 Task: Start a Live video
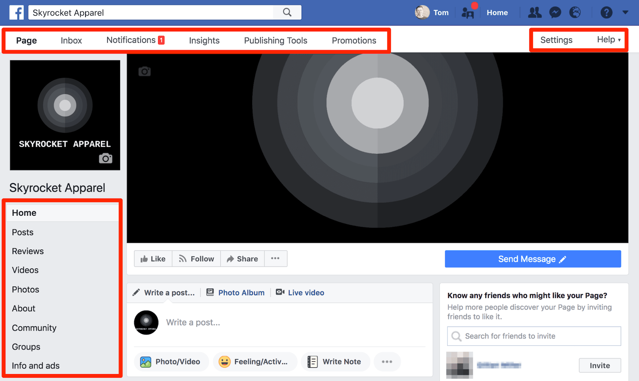[300, 292]
